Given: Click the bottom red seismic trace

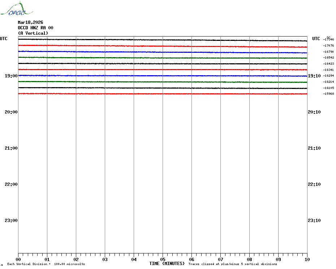Looking at the screenshot, I should (163, 94).
